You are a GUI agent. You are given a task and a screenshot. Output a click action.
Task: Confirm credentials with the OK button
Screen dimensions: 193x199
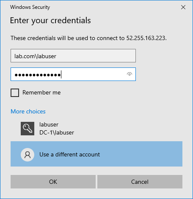coord(53,182)
